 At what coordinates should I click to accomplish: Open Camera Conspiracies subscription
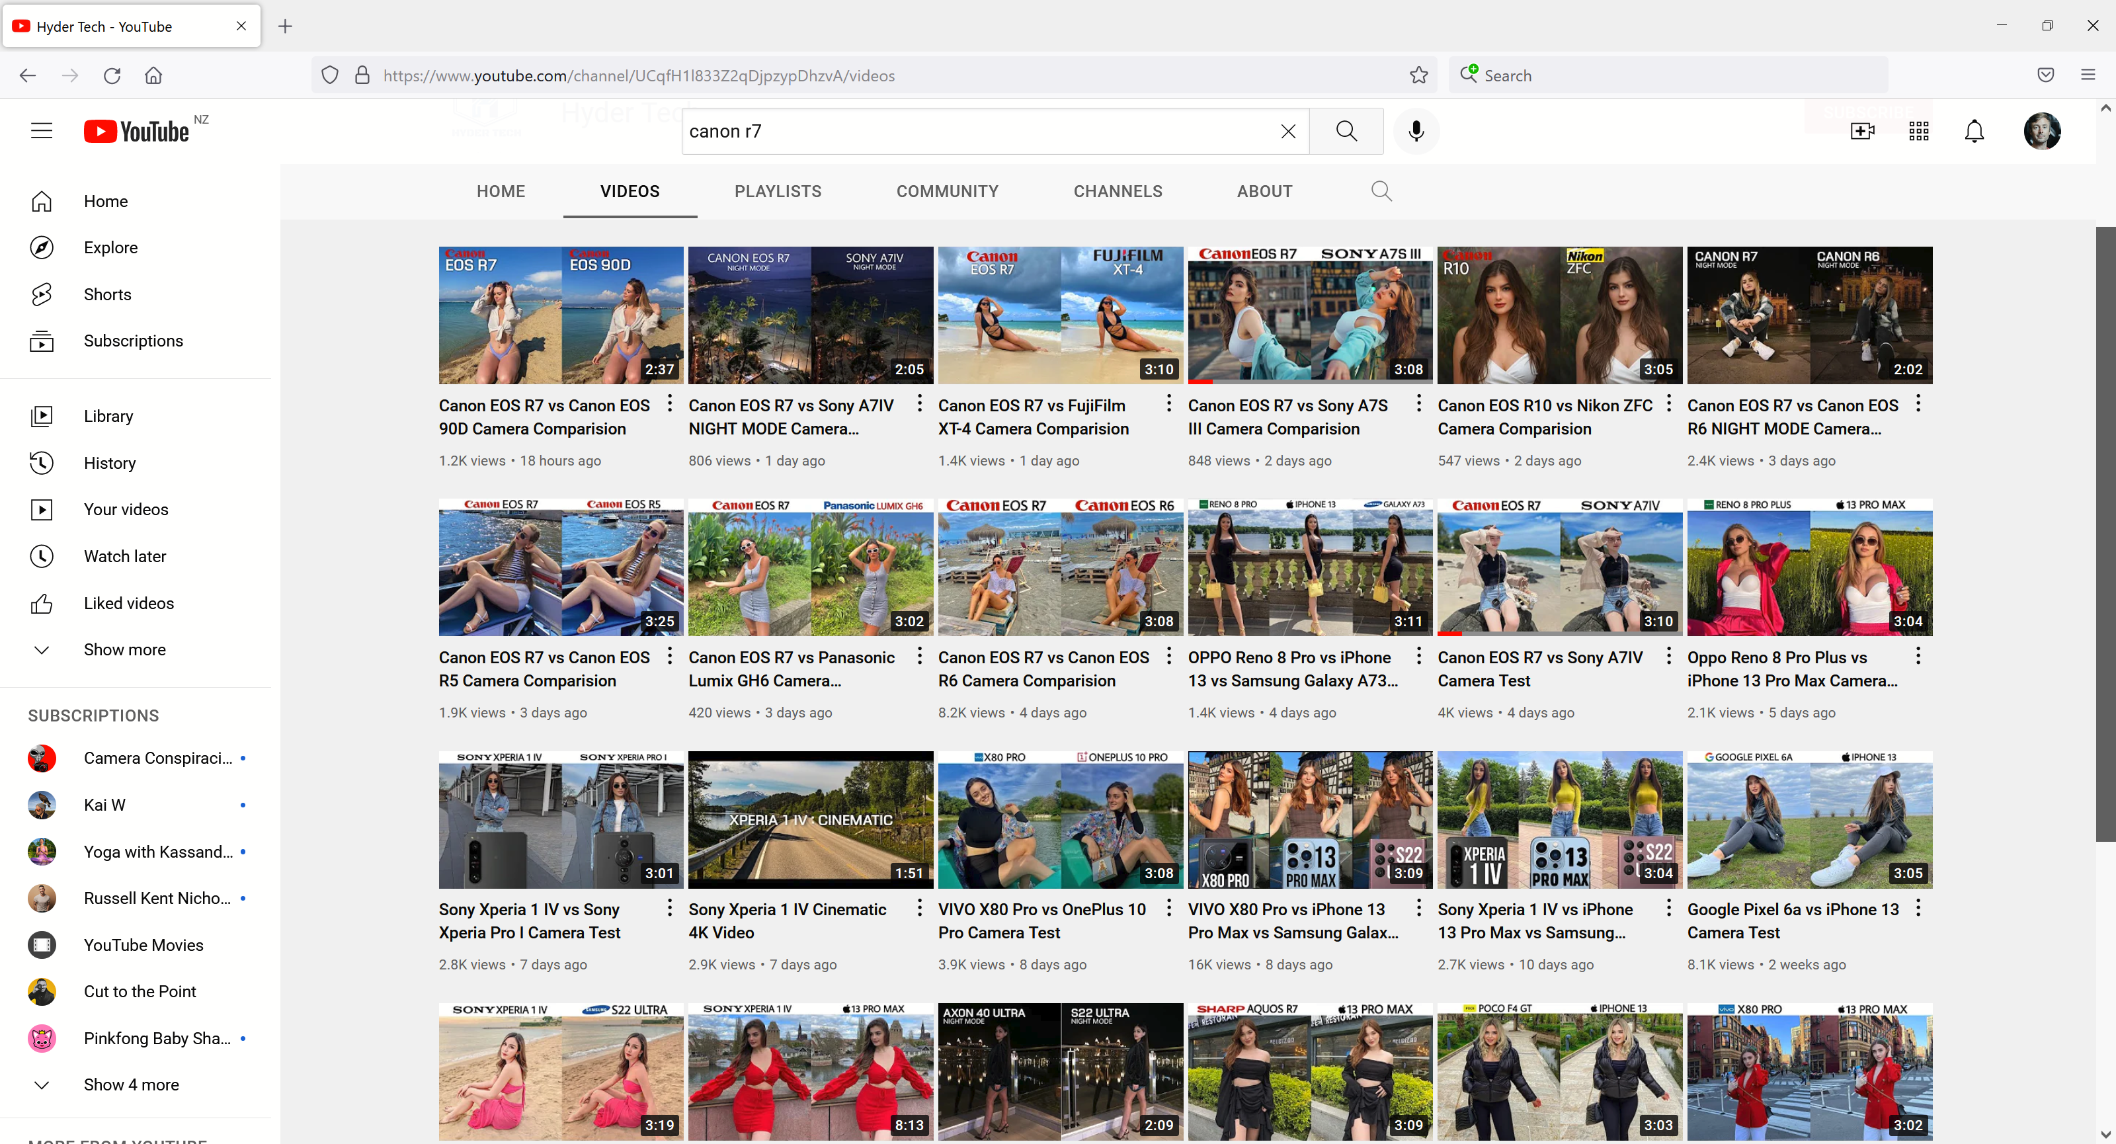point(136,758)
